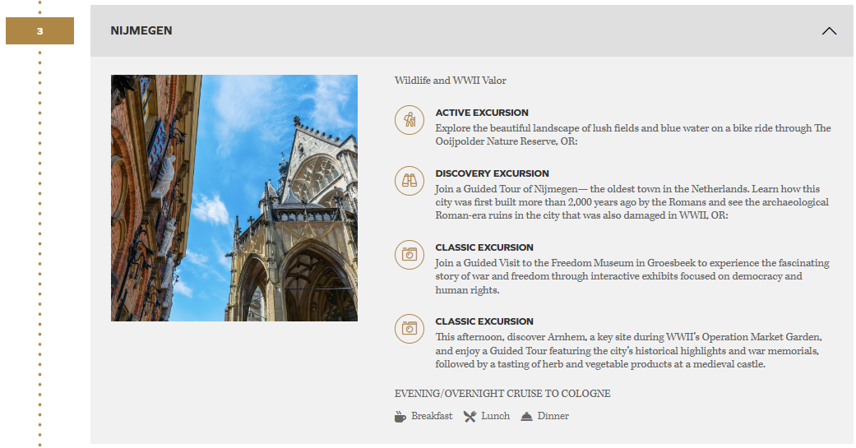856x448 pixels.
Task: Click the Lunch text label
Action: (495, 417)
